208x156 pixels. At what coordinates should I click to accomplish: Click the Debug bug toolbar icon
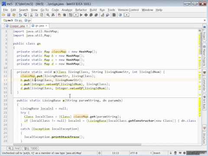point(86,15)
